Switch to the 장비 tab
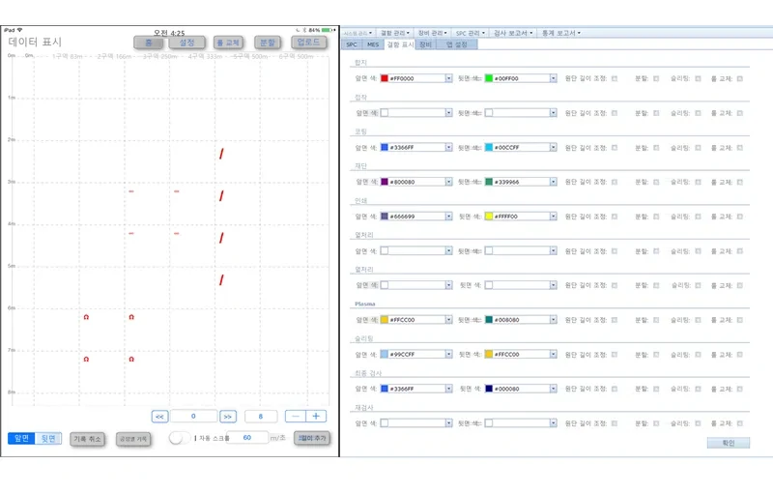Viewport: 773px width, 493px height. 425,44
